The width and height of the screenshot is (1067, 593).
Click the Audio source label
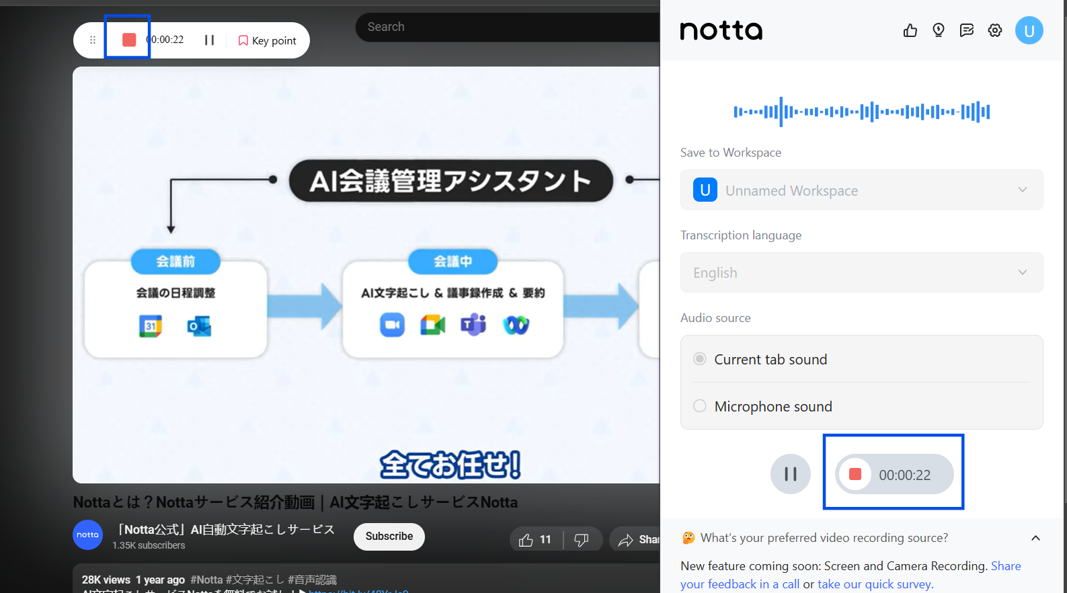(x=715, y=318)
